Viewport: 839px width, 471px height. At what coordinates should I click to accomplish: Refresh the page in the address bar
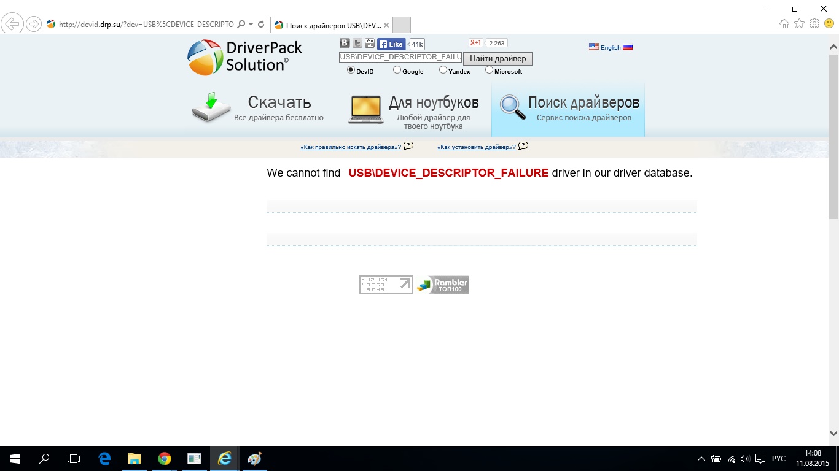point(261,25)
